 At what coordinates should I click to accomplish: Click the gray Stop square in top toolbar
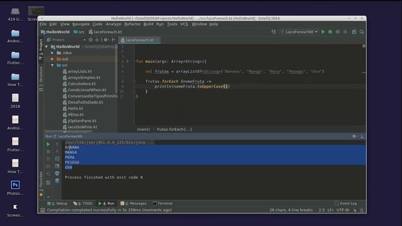click(x=345, y=32)
